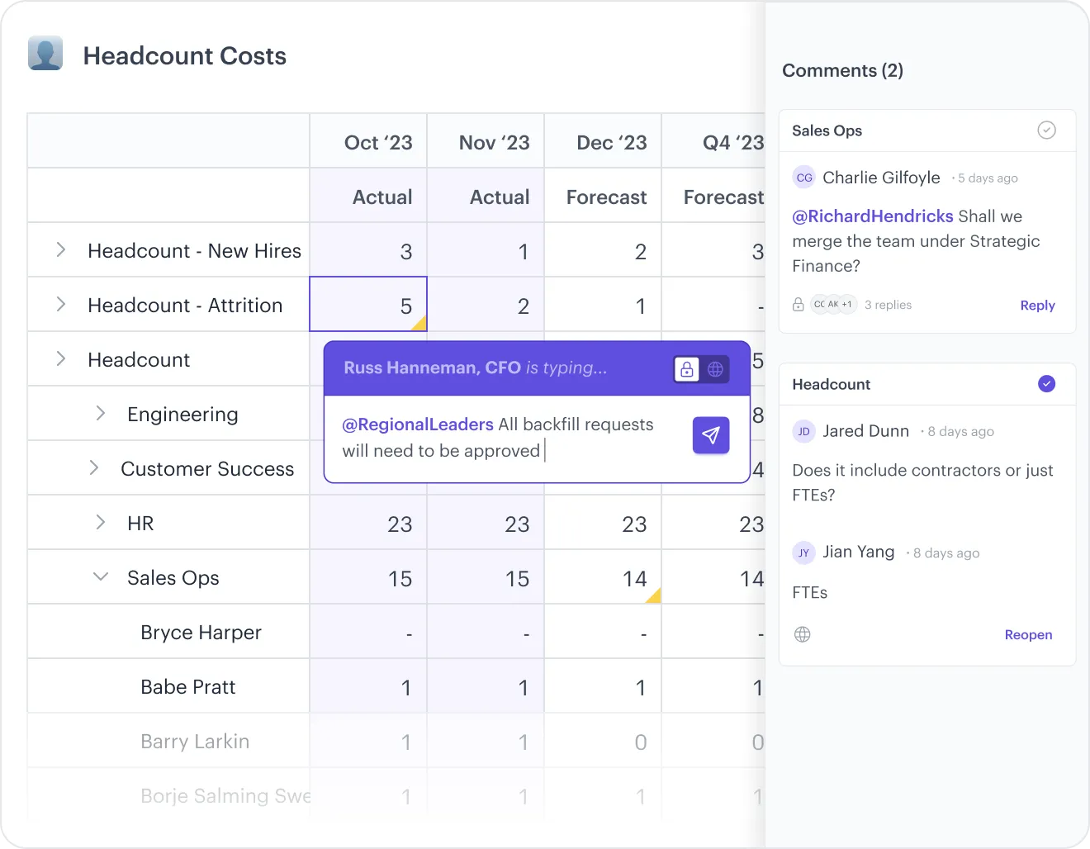
Task: Open Jian Yang's JY avatar
Action: (803, 553)
